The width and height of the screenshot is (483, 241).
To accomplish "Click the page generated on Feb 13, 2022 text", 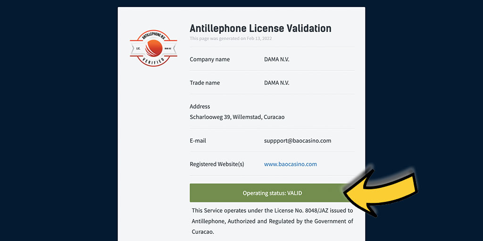I will [x=231, y=39].
